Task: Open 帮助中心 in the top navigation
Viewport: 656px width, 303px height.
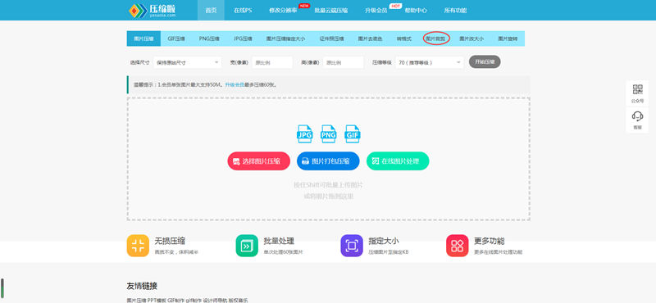Action: click(x=416, y=11)
